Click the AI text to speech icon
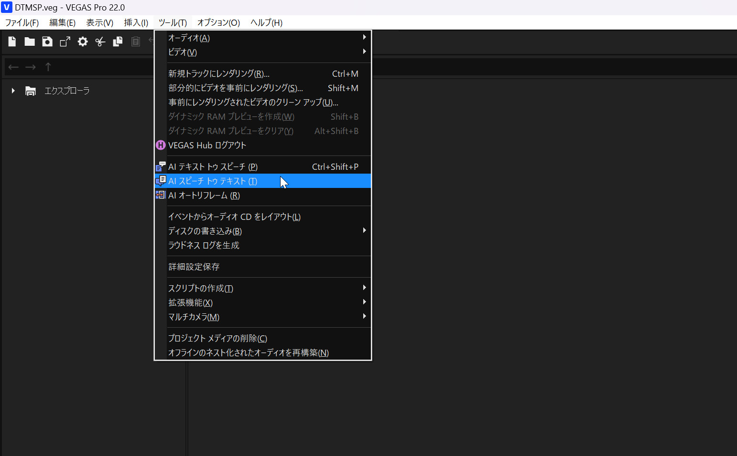 tap(161, 166)
